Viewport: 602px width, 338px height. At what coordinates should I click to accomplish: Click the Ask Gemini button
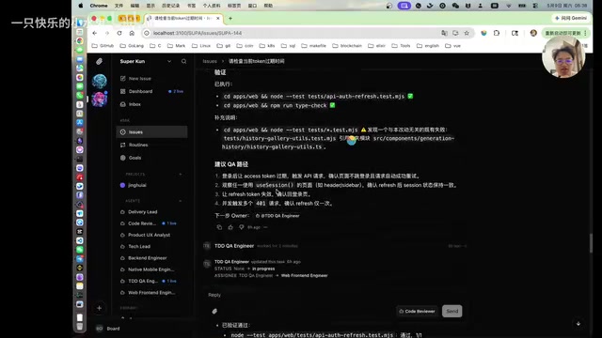571,18
